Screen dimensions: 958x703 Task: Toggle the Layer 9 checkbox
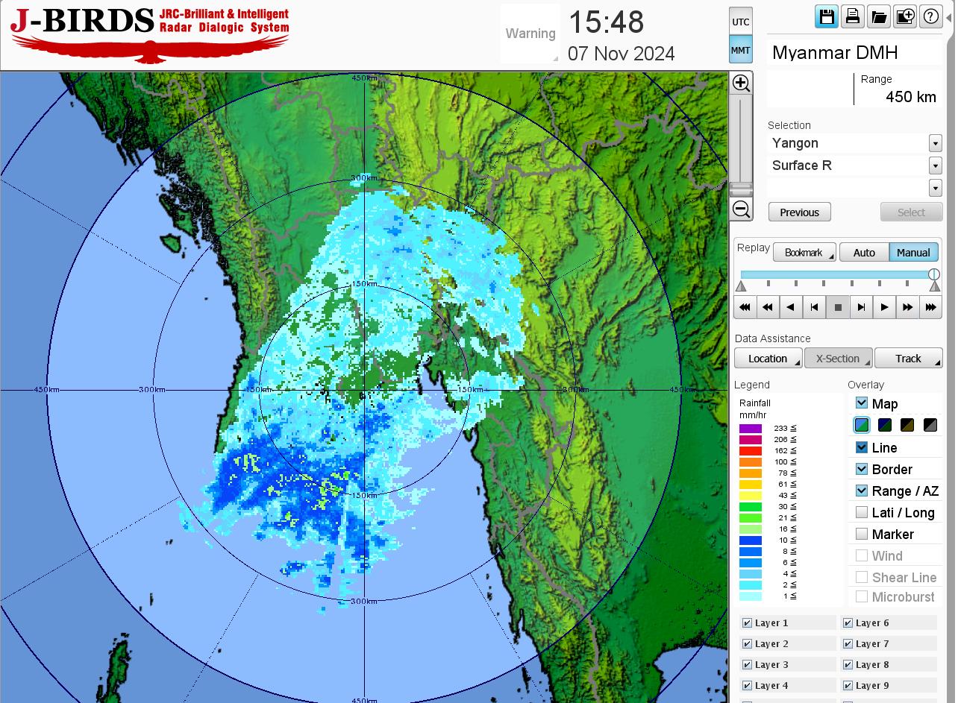pyautogui.click(x=848, y=686)
